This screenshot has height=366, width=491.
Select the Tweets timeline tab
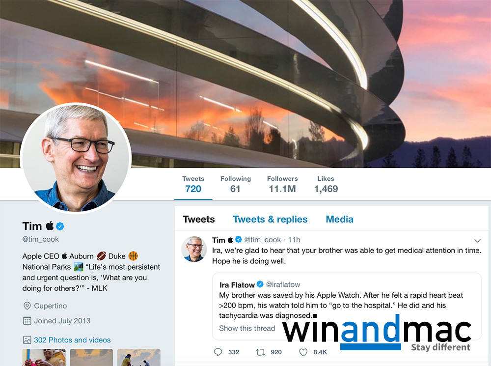pyautogui.click(x=199, y=219)
